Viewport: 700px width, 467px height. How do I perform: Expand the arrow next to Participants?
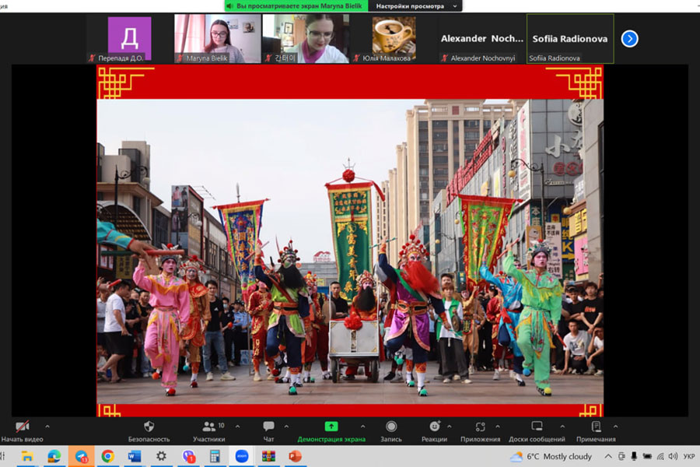(x=237, y=427)
